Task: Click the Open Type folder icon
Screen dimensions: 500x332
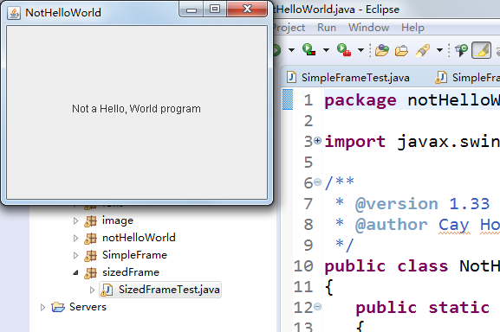Action: click(x=381, y=50)
